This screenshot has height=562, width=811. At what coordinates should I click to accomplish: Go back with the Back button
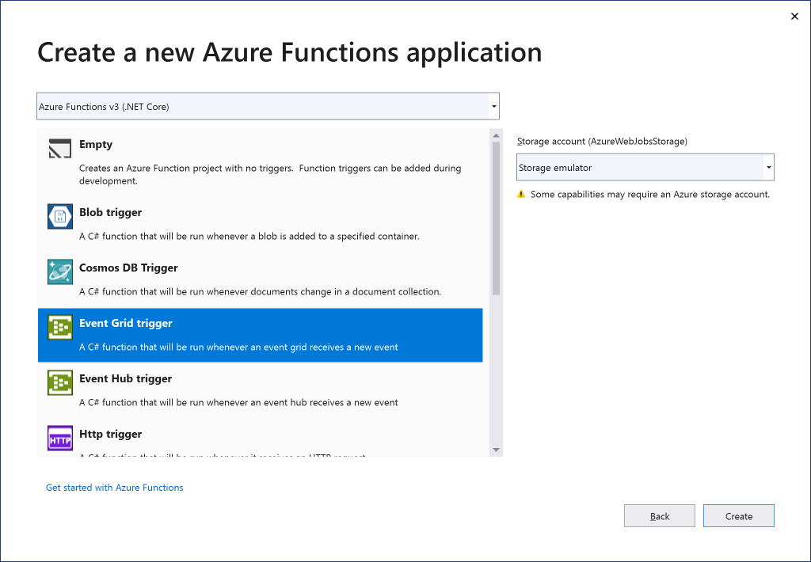tap(659, 516)
